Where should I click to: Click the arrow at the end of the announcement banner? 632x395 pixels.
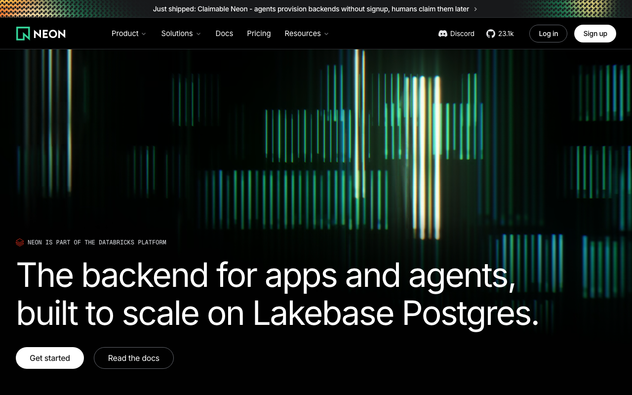(475, 9)
